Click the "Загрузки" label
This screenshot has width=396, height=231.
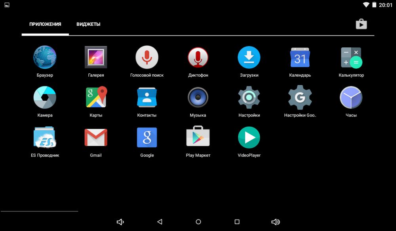pyautogui.click(x=249, y=75)
